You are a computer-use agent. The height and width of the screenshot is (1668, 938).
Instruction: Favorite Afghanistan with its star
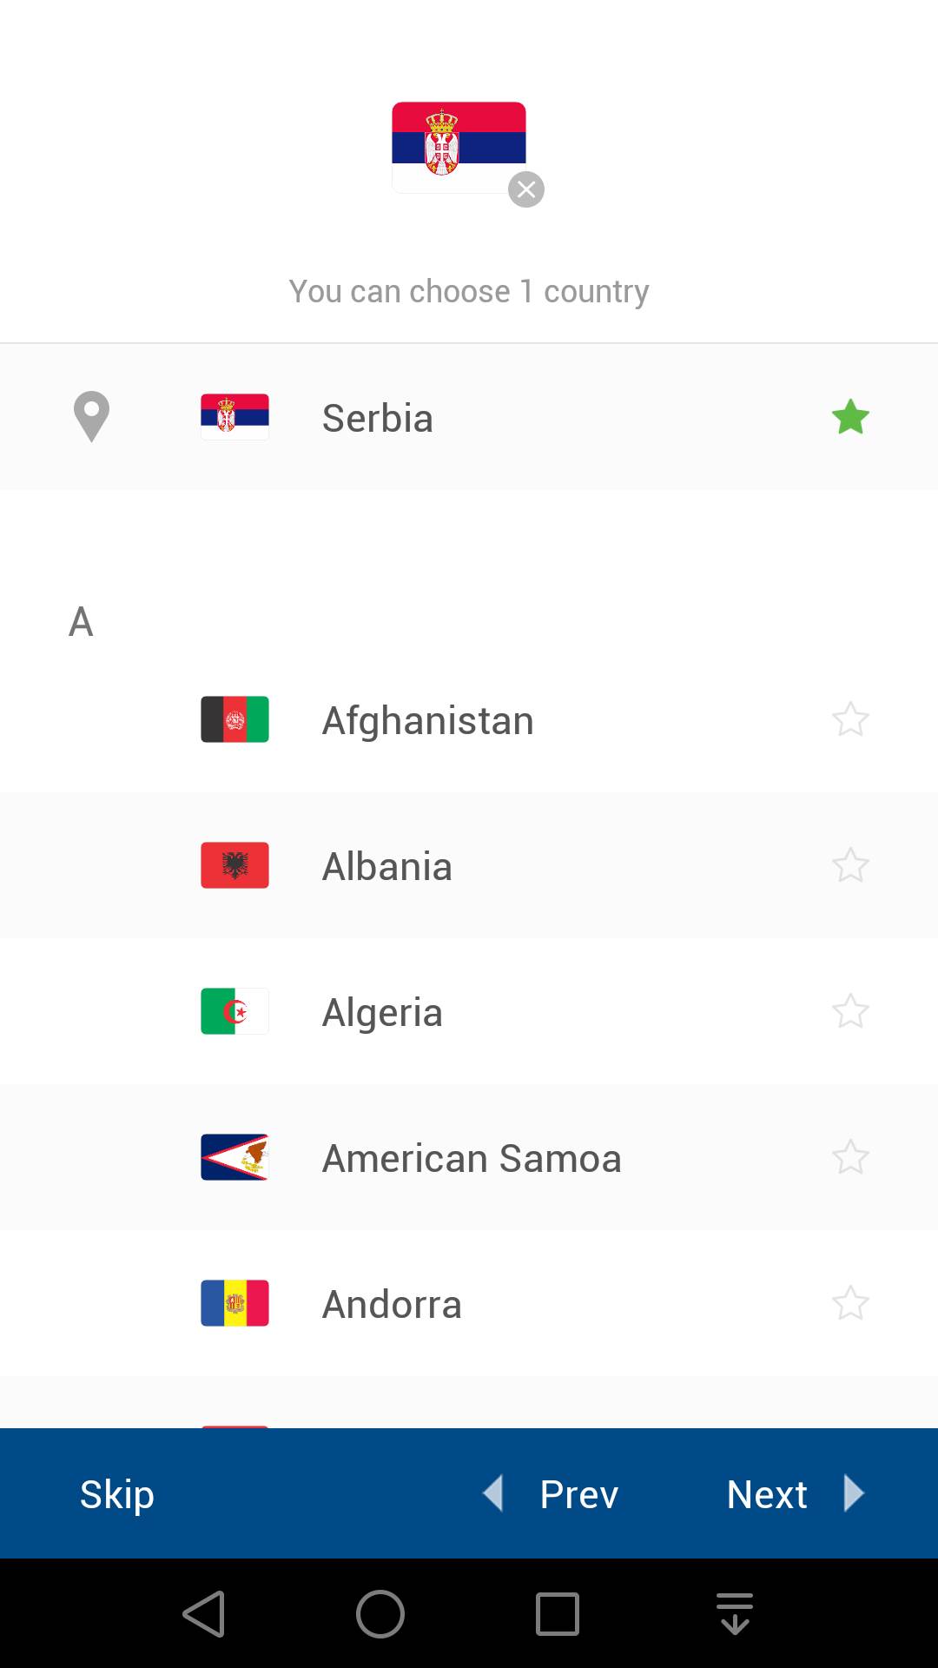(x=850, y=719)
